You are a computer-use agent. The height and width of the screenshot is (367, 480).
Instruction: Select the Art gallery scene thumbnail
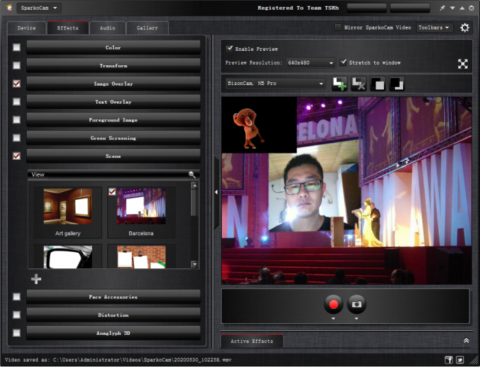[x=68, y=206]
